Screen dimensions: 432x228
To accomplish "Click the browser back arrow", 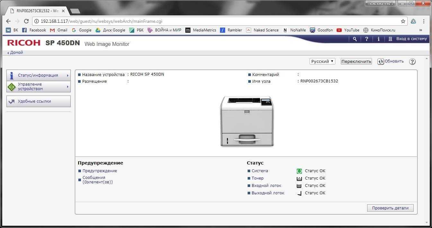I will pos(8,21).
